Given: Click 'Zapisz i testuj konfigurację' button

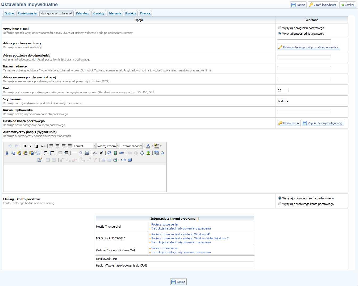Looking at the screenshot, I should click(323, 123).
